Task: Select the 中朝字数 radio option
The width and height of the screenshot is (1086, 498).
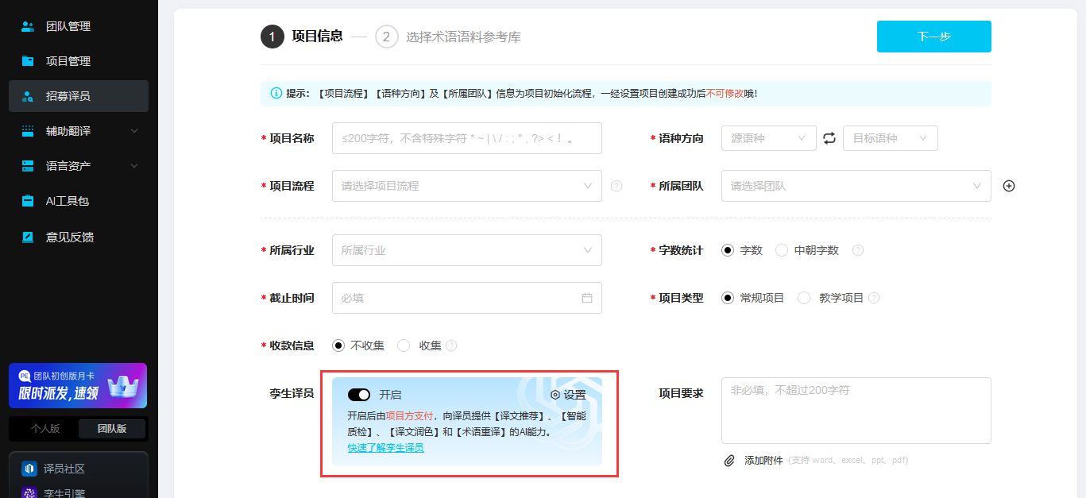Action: click(782, 250)
